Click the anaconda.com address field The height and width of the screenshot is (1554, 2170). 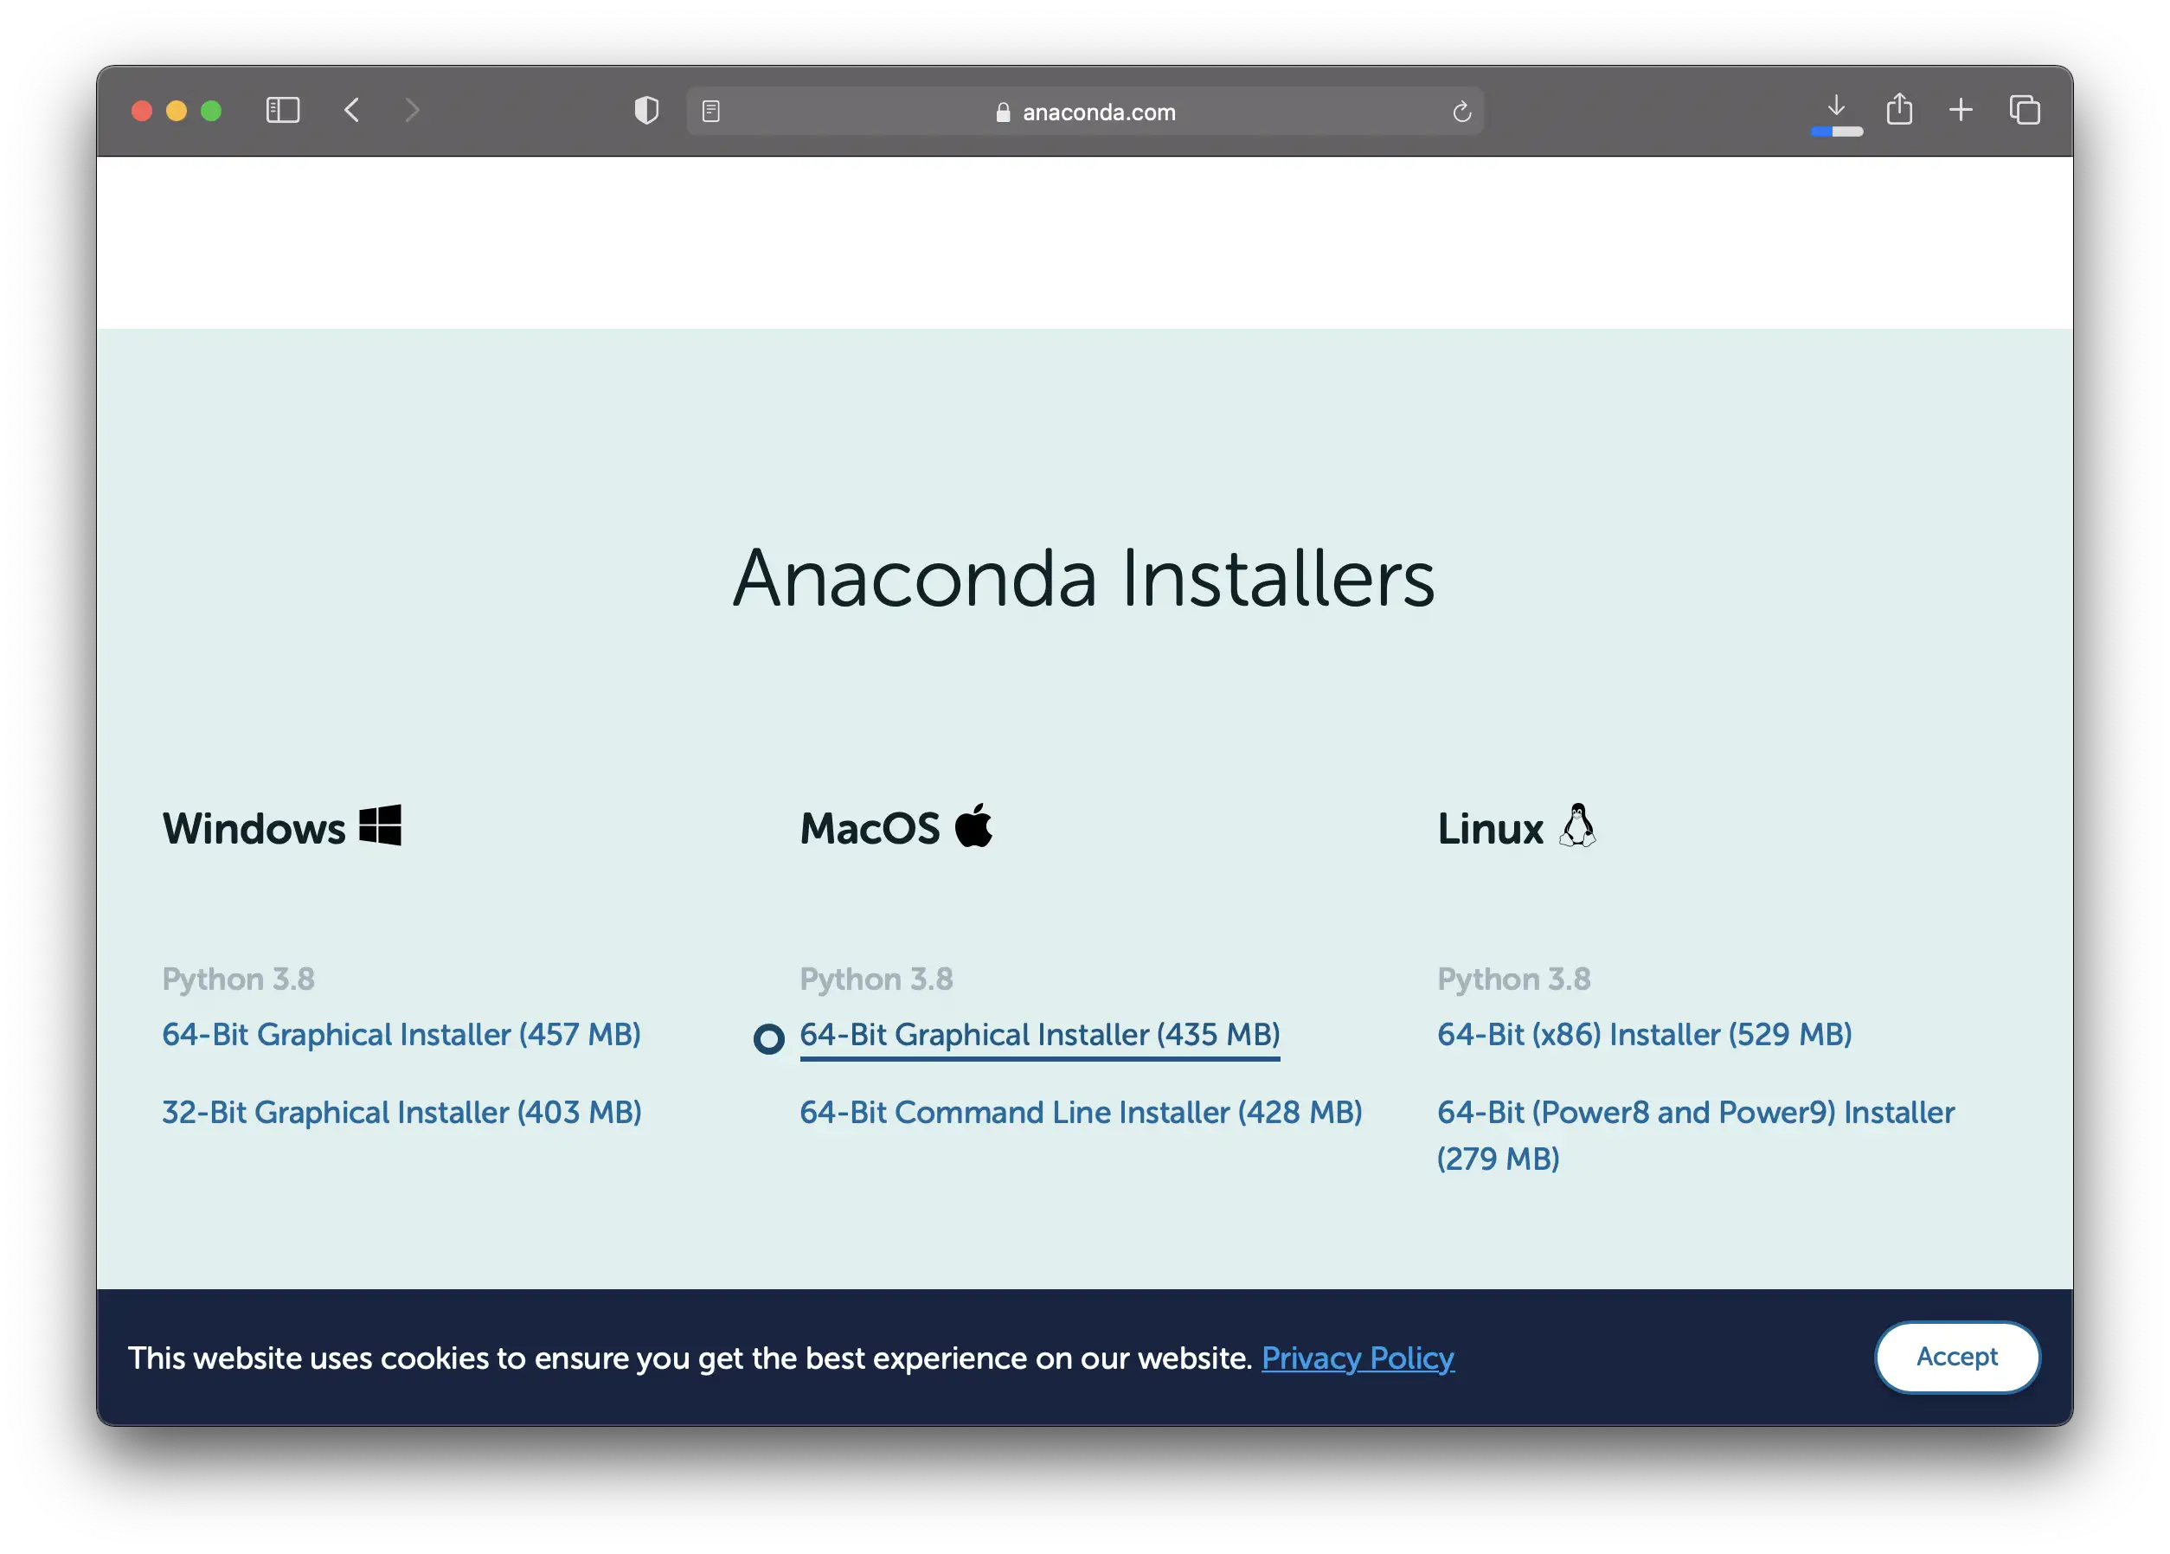pyautogui.click(x=1098, y=112)
